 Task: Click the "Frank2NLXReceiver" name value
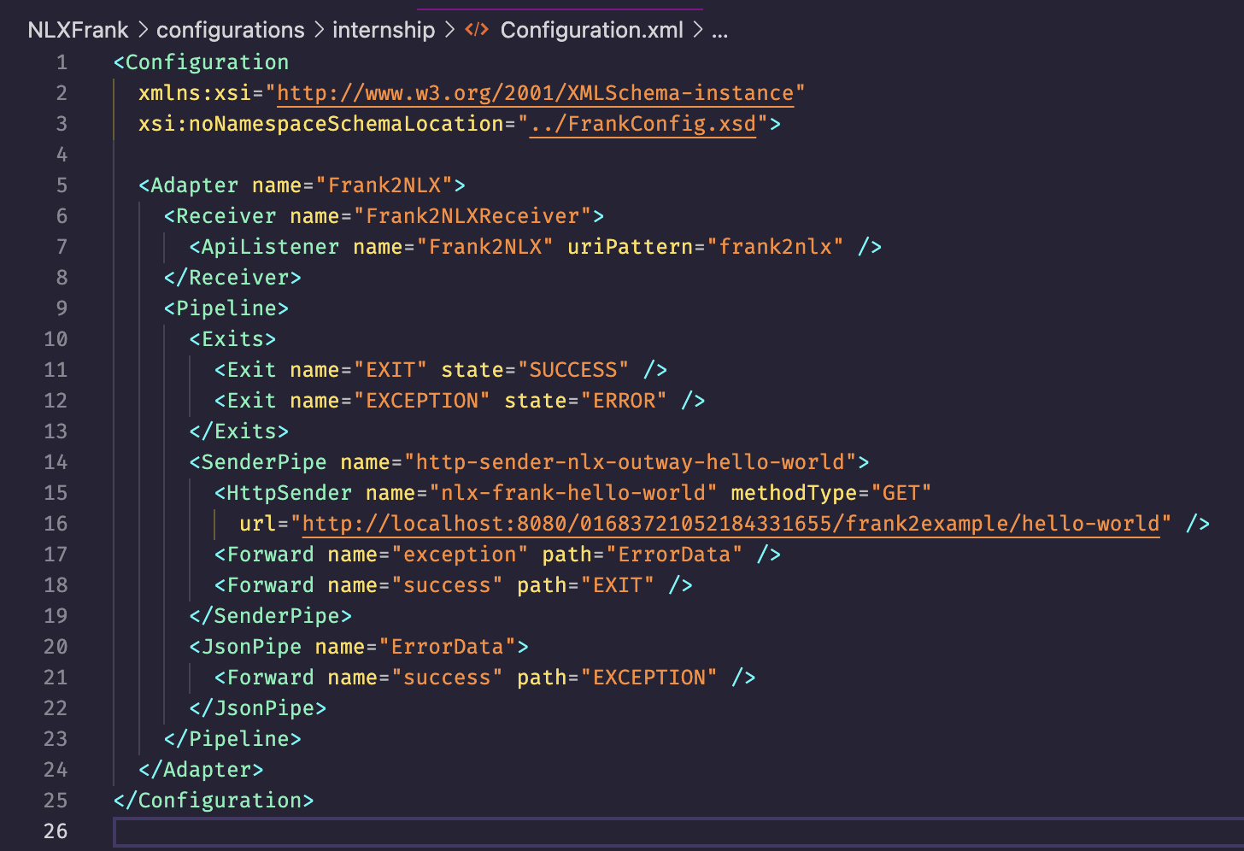pos(472,216)
